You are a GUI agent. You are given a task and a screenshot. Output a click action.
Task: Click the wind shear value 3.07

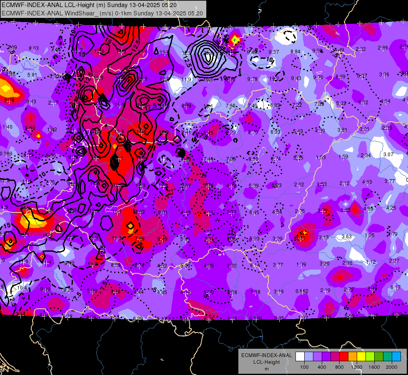(x=388, y=155)
